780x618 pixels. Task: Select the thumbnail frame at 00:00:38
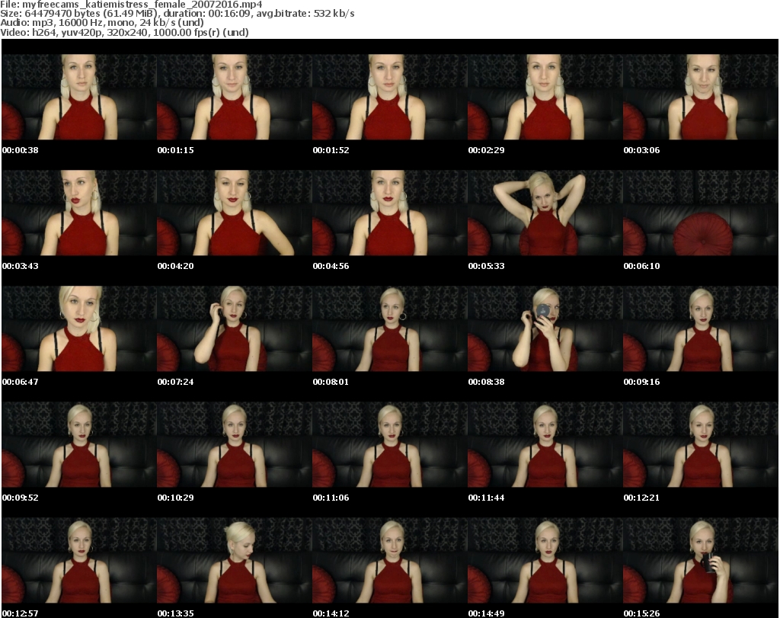click(79, 97)
